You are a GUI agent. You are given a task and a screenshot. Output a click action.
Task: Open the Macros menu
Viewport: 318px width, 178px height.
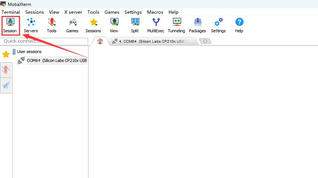[155, 12]
